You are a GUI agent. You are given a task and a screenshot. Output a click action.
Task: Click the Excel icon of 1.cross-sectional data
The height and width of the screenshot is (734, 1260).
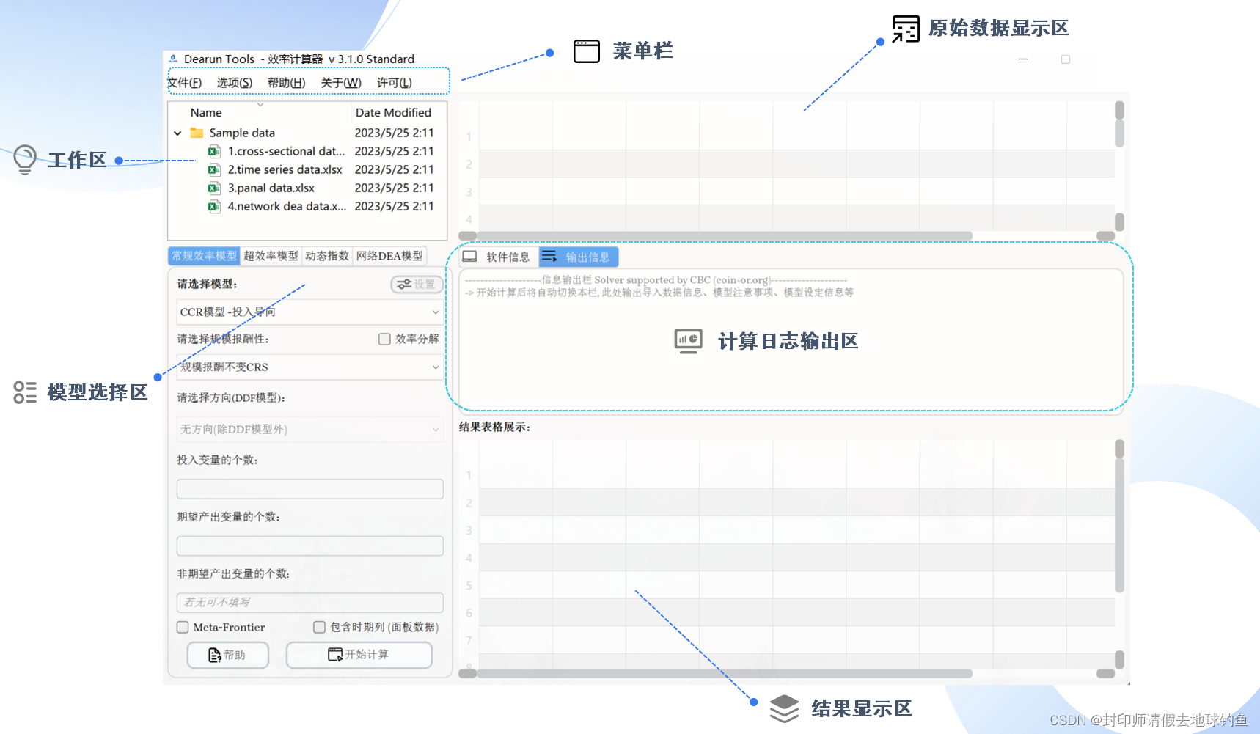213,151
